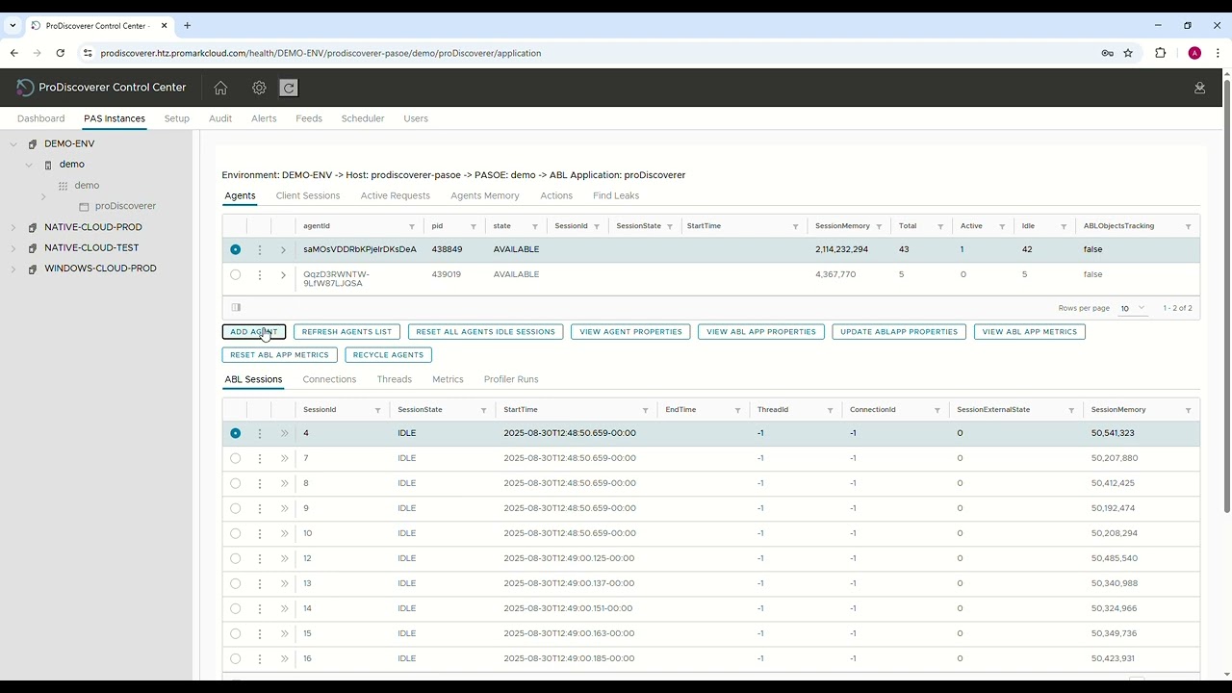The image size is (1232, 693).
Task: Filter the Idle column
Action: tap(1064, 226)
